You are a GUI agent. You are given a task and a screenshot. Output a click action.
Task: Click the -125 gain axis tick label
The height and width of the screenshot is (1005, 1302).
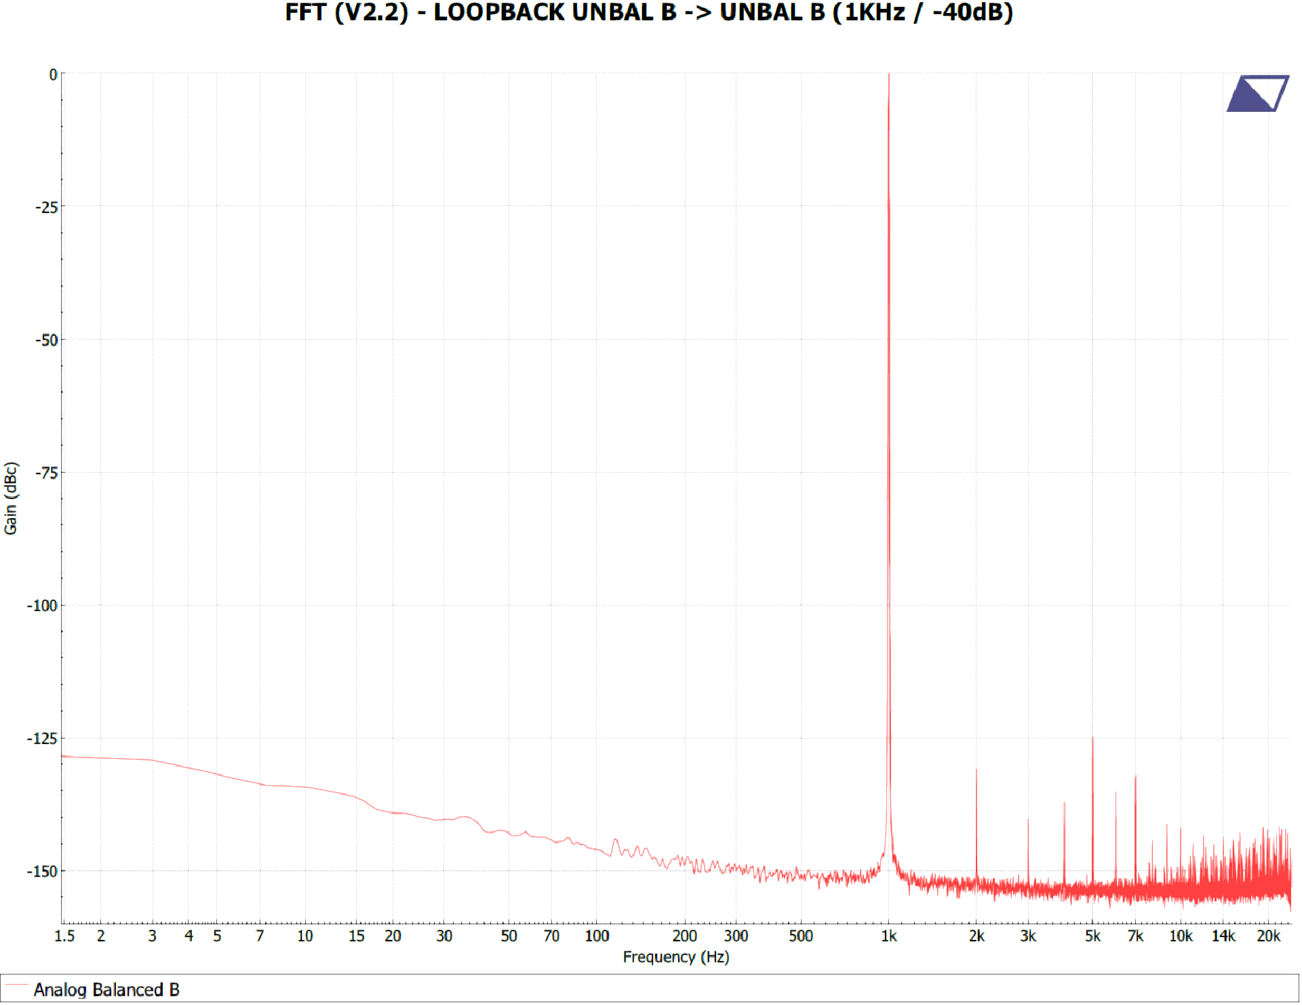42,738
